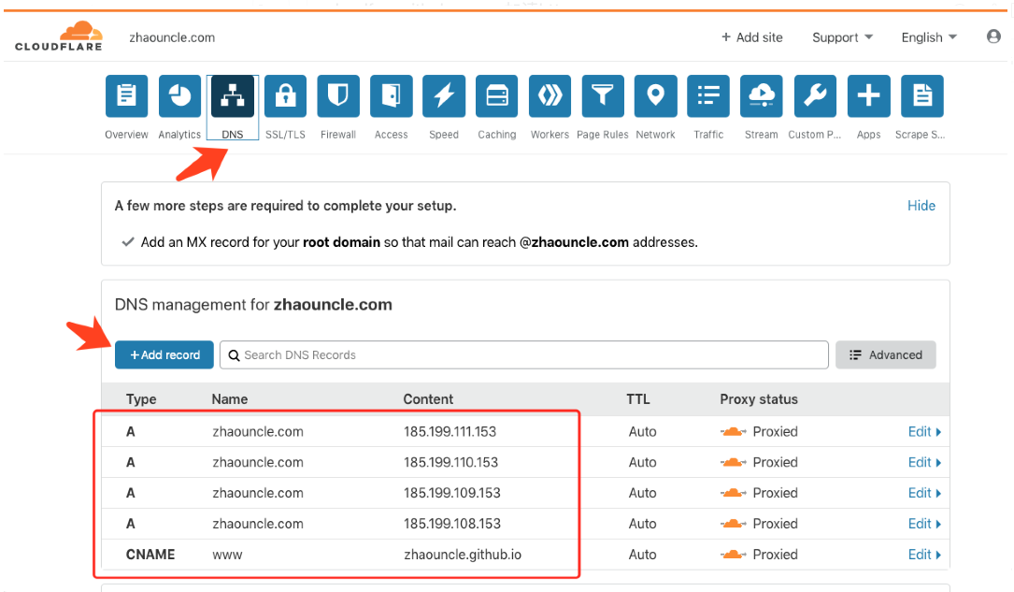Open the Access door icon

(392, 96)
